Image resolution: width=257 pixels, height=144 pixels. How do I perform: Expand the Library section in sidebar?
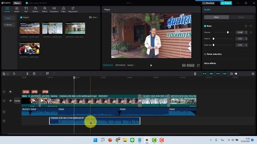click(8, 25)
